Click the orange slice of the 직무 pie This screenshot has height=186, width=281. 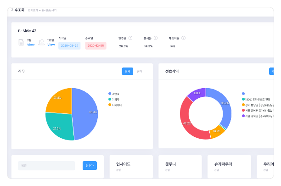[x=59, y=101]
